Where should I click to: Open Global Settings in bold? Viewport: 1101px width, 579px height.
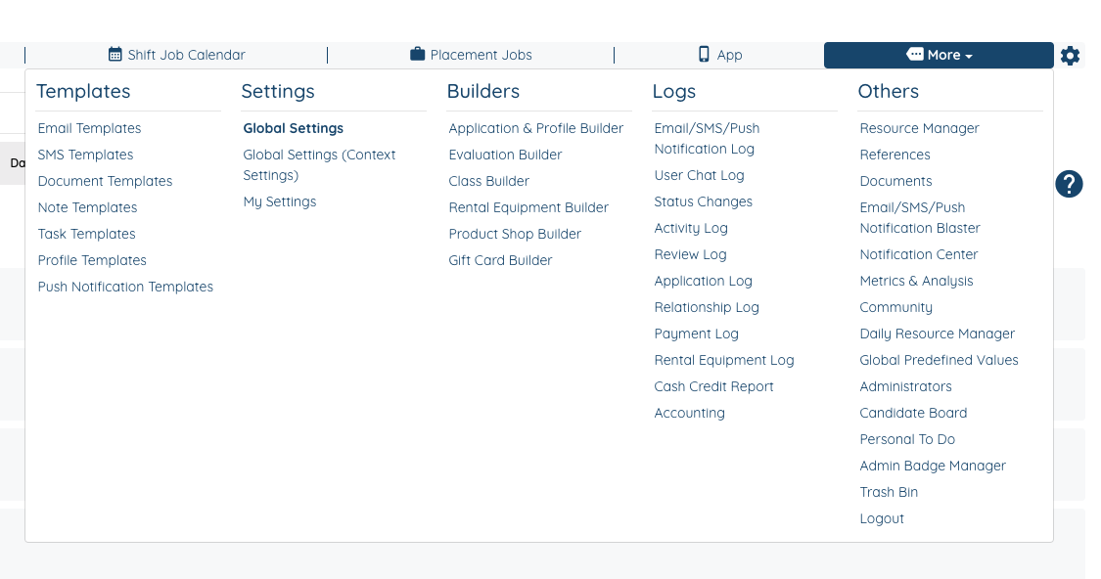tap(294, 128)
